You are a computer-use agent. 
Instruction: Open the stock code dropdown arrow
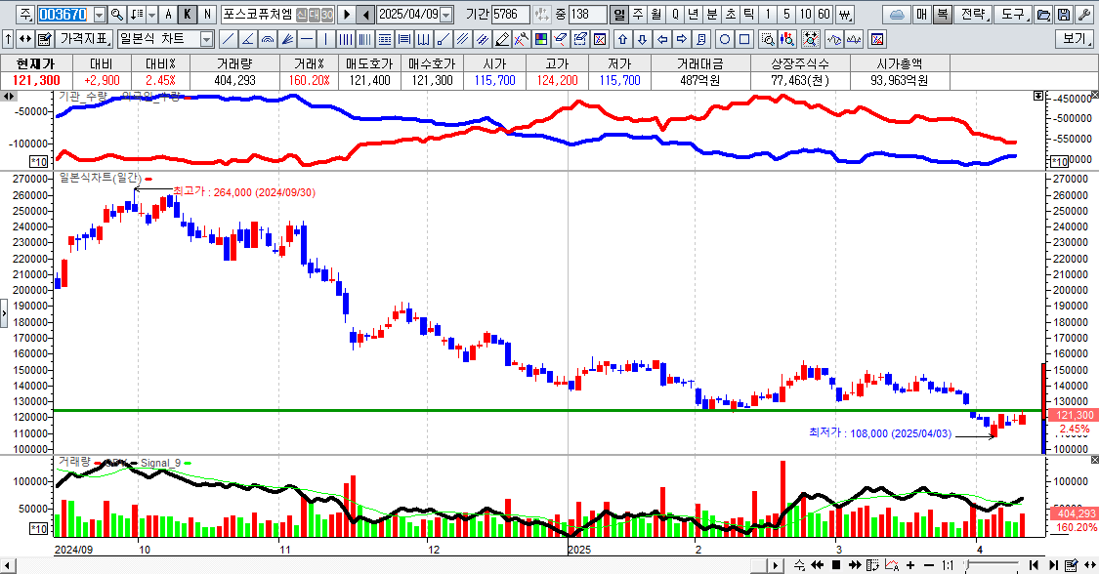coord(100,15)
